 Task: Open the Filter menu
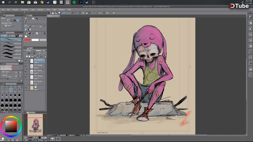(x=55, y=9)
